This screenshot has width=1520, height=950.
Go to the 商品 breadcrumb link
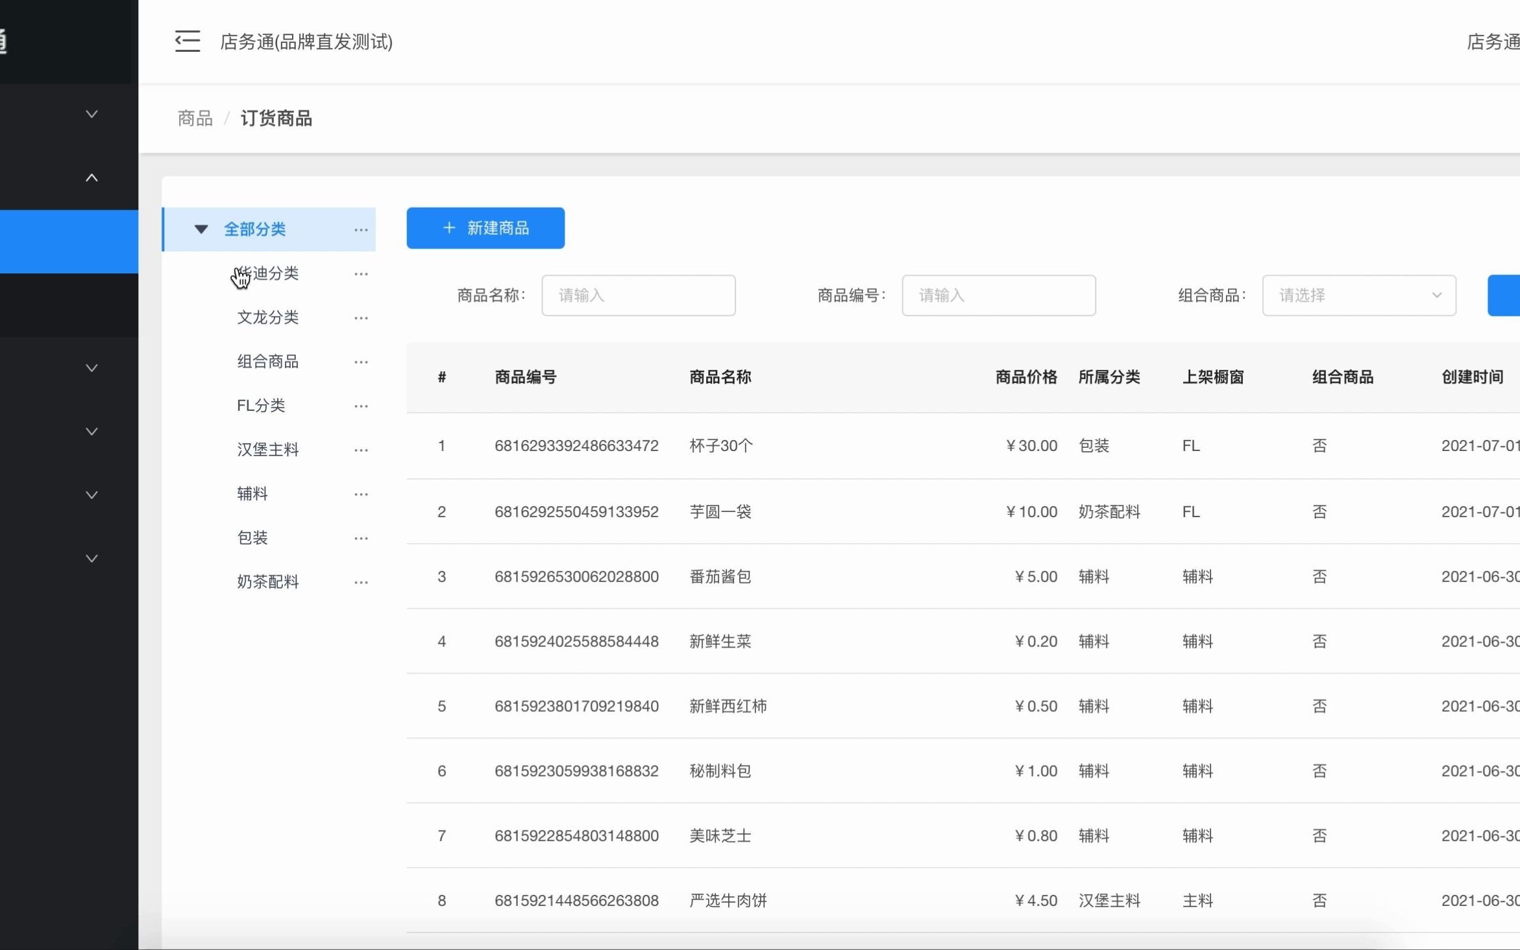tap(195, 118)
